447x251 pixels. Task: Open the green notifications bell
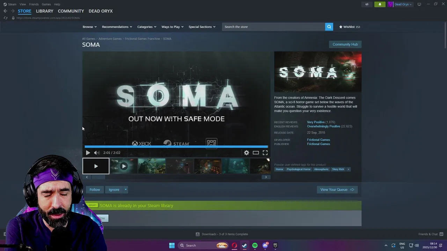[380, 4]
